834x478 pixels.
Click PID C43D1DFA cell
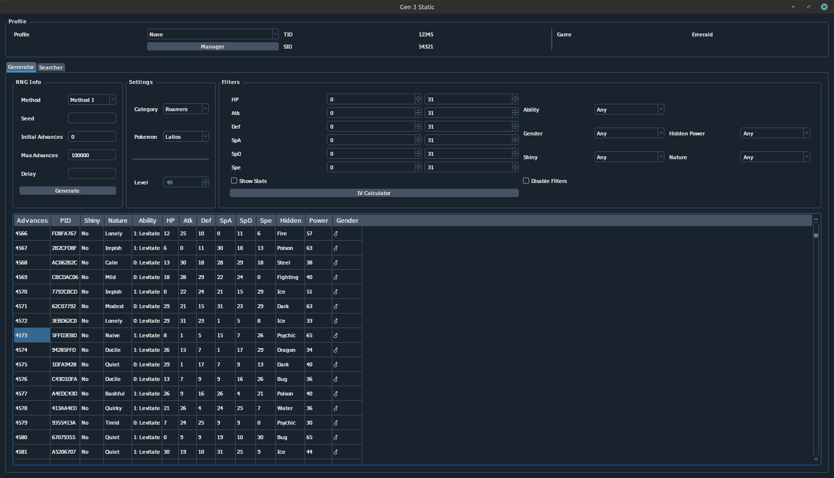click(65, 379)
